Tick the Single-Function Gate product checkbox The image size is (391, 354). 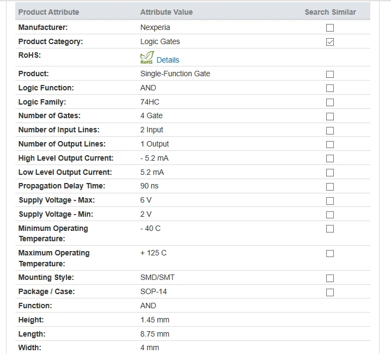click(329, 74)
